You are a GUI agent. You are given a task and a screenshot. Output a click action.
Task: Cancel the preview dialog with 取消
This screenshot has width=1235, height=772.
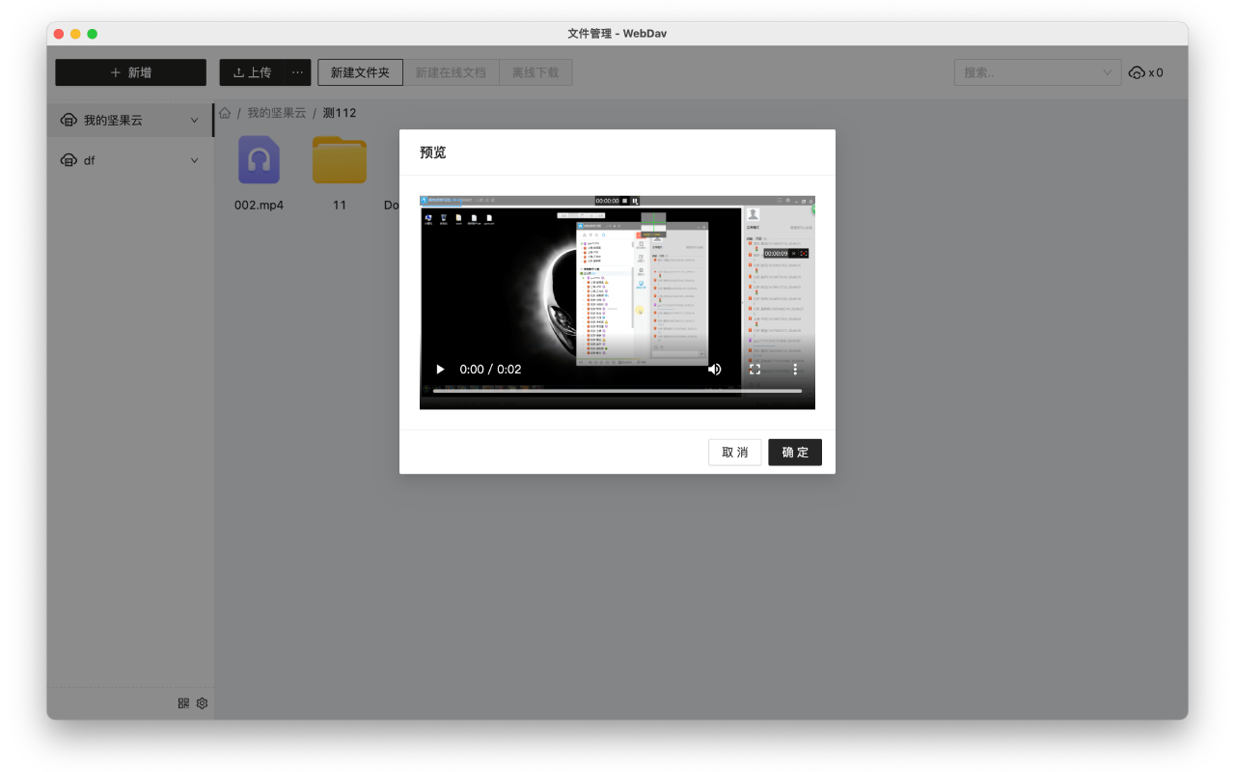(734, 452)
